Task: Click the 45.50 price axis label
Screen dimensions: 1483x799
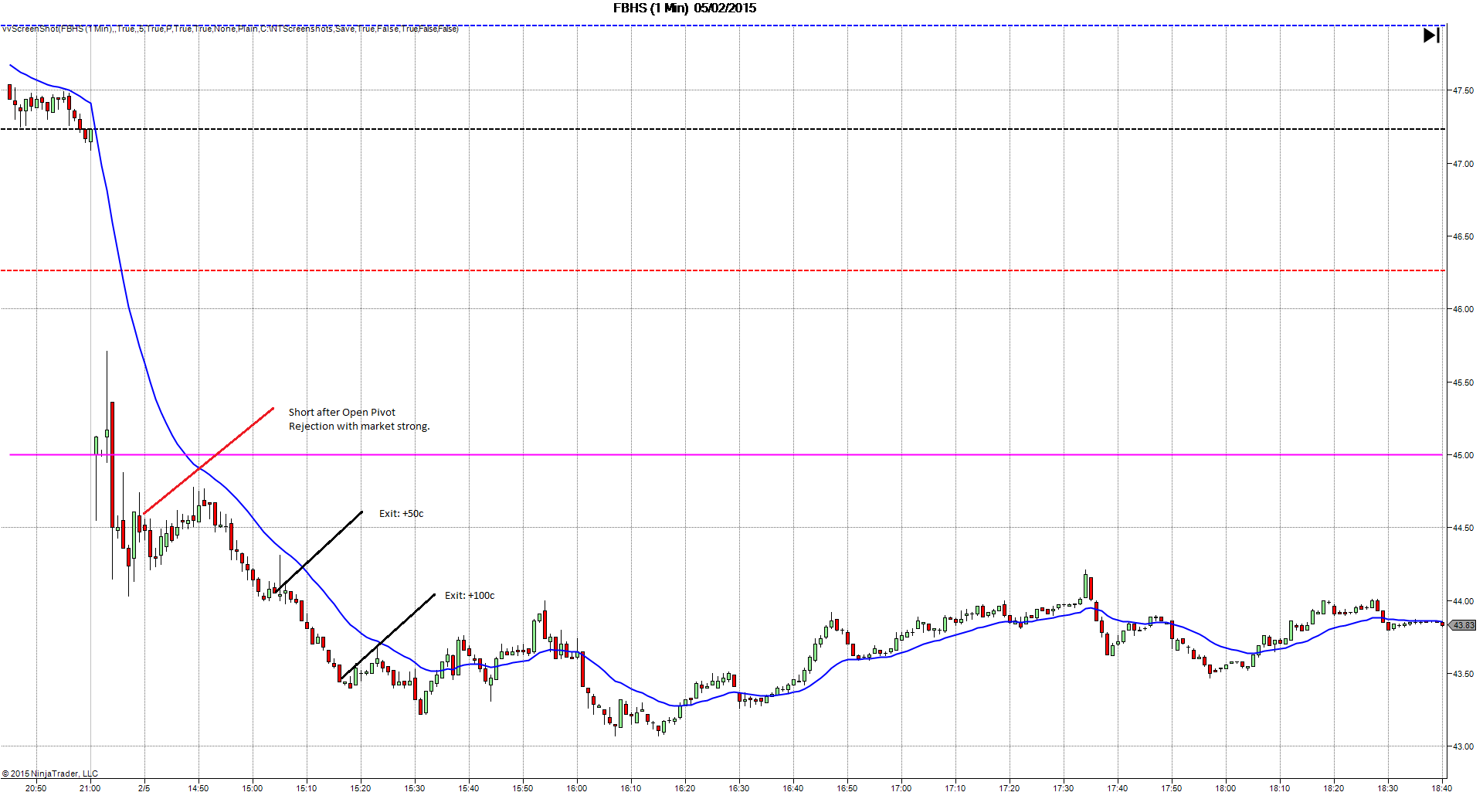Action: click(1463, 382)
